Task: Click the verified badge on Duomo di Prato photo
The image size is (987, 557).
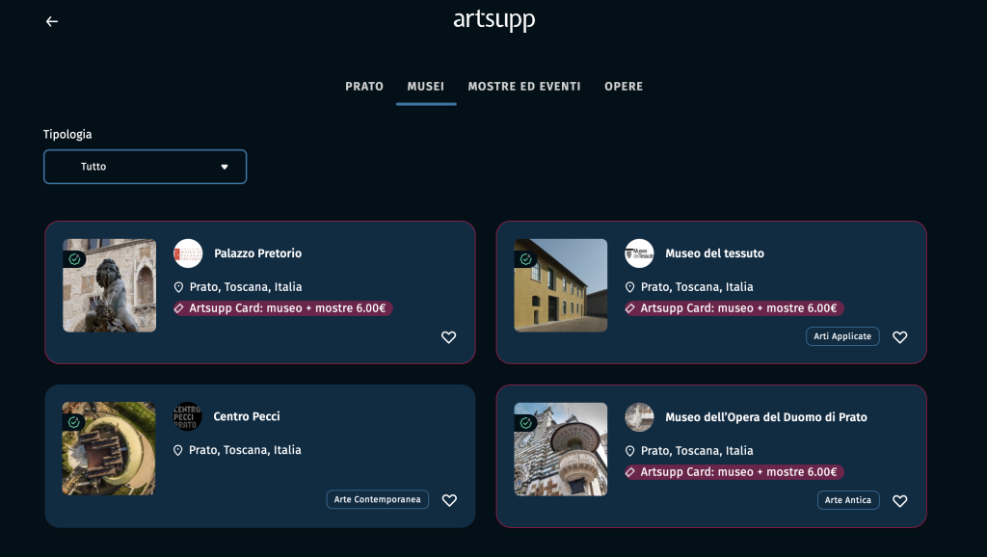Action: point(525,423)
